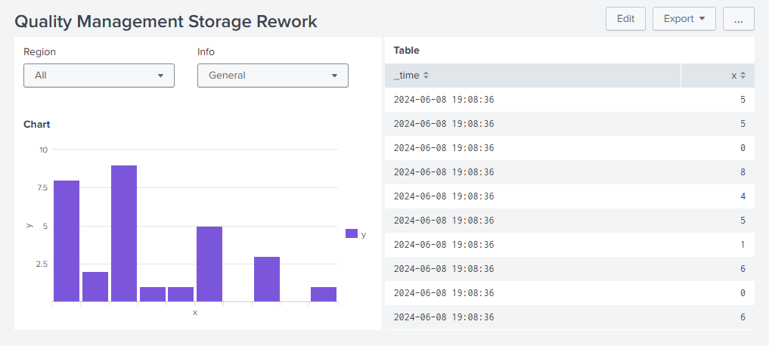Click the tallest bar in the chart
The image size is (769, 346).
(x=124, y=233)
